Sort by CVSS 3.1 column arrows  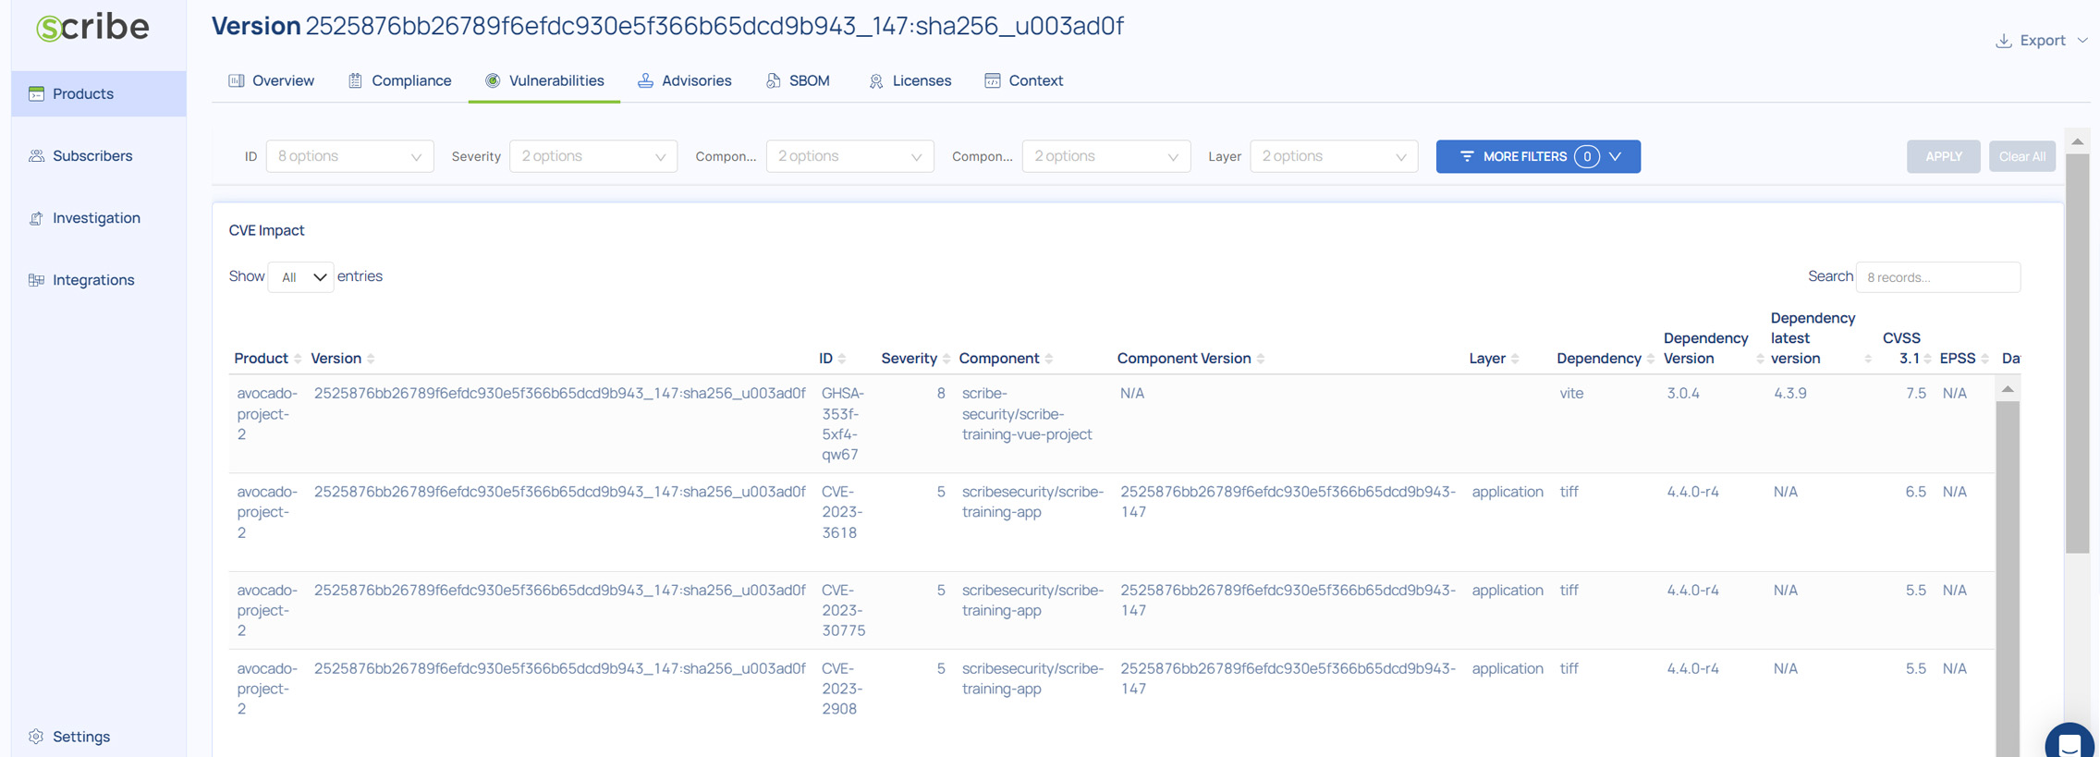click(x=1927, y=359)
